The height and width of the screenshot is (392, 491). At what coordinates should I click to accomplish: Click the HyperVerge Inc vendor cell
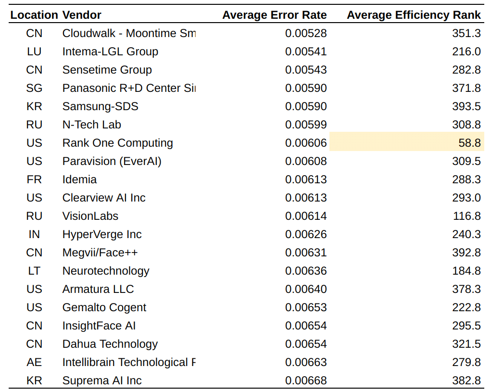pyautogui.click(x=102, y=234)
